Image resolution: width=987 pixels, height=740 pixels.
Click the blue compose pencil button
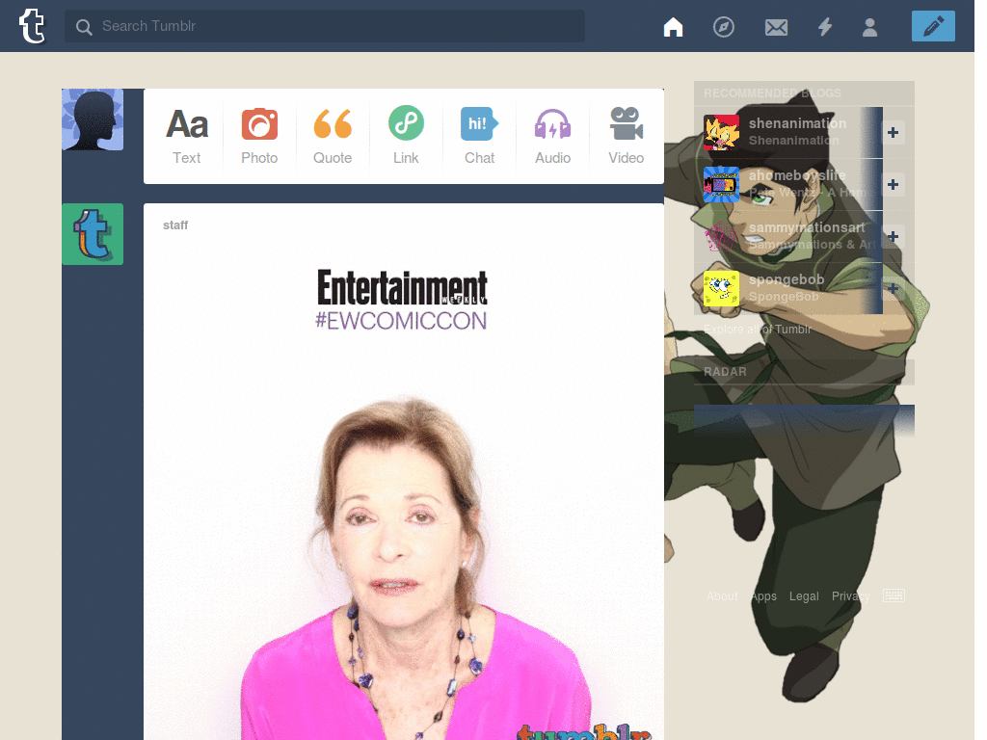point(933,26)
